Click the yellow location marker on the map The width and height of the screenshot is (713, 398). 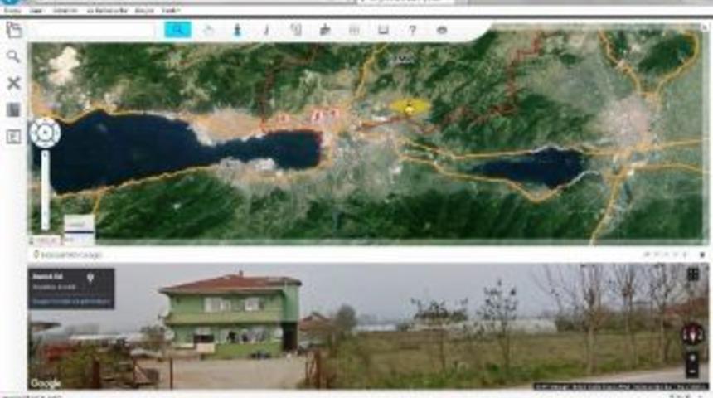pyautogui.click(x=410, y=107)
